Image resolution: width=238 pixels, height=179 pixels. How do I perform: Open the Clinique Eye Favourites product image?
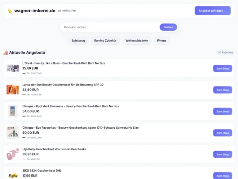[13, 133]
